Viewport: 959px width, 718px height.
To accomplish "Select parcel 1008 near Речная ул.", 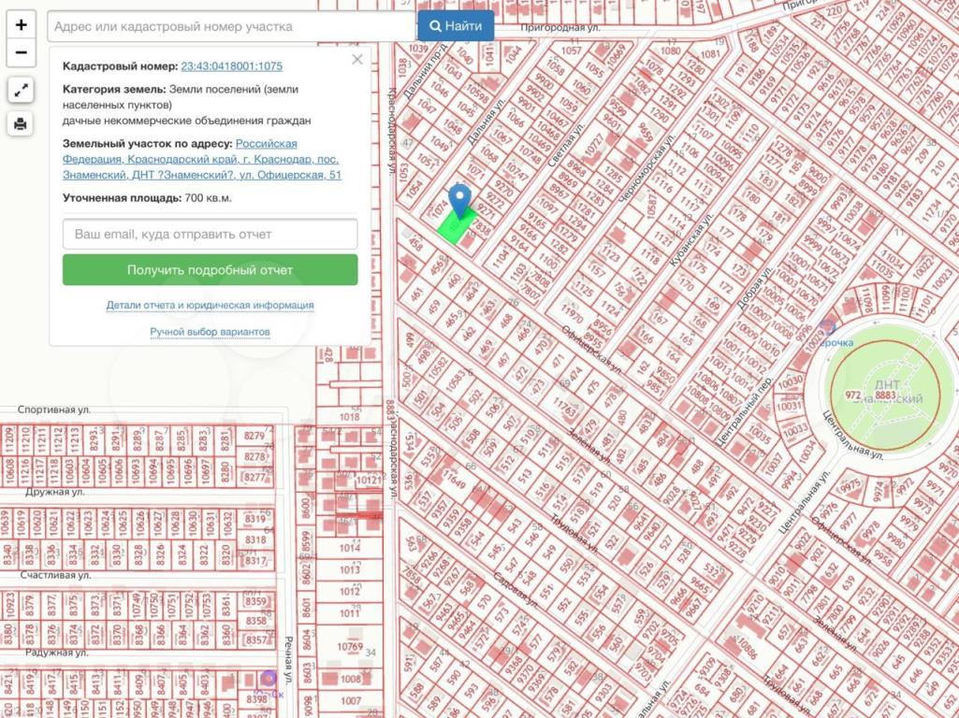I will 350,680.
